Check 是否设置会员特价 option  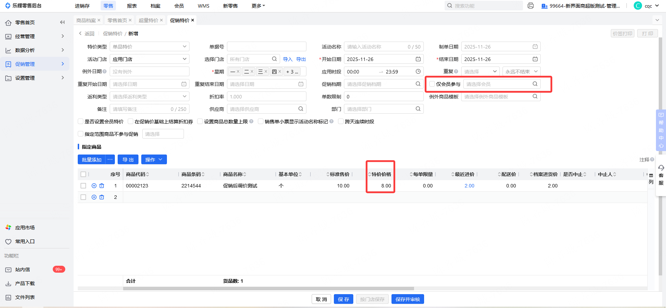[81, 122]
